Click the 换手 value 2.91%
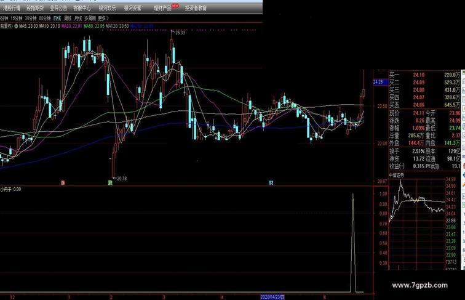Viewport: 465px width, 300px height. [x=418, y=152]
